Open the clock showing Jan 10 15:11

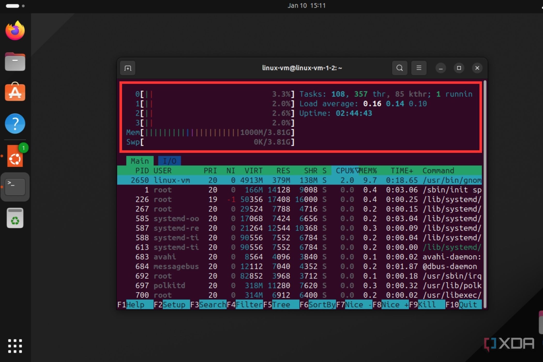point(306,5)
